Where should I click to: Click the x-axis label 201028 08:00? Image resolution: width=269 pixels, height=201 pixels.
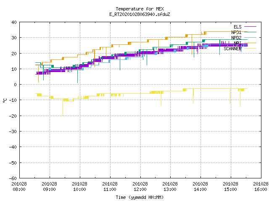point(19,187)
